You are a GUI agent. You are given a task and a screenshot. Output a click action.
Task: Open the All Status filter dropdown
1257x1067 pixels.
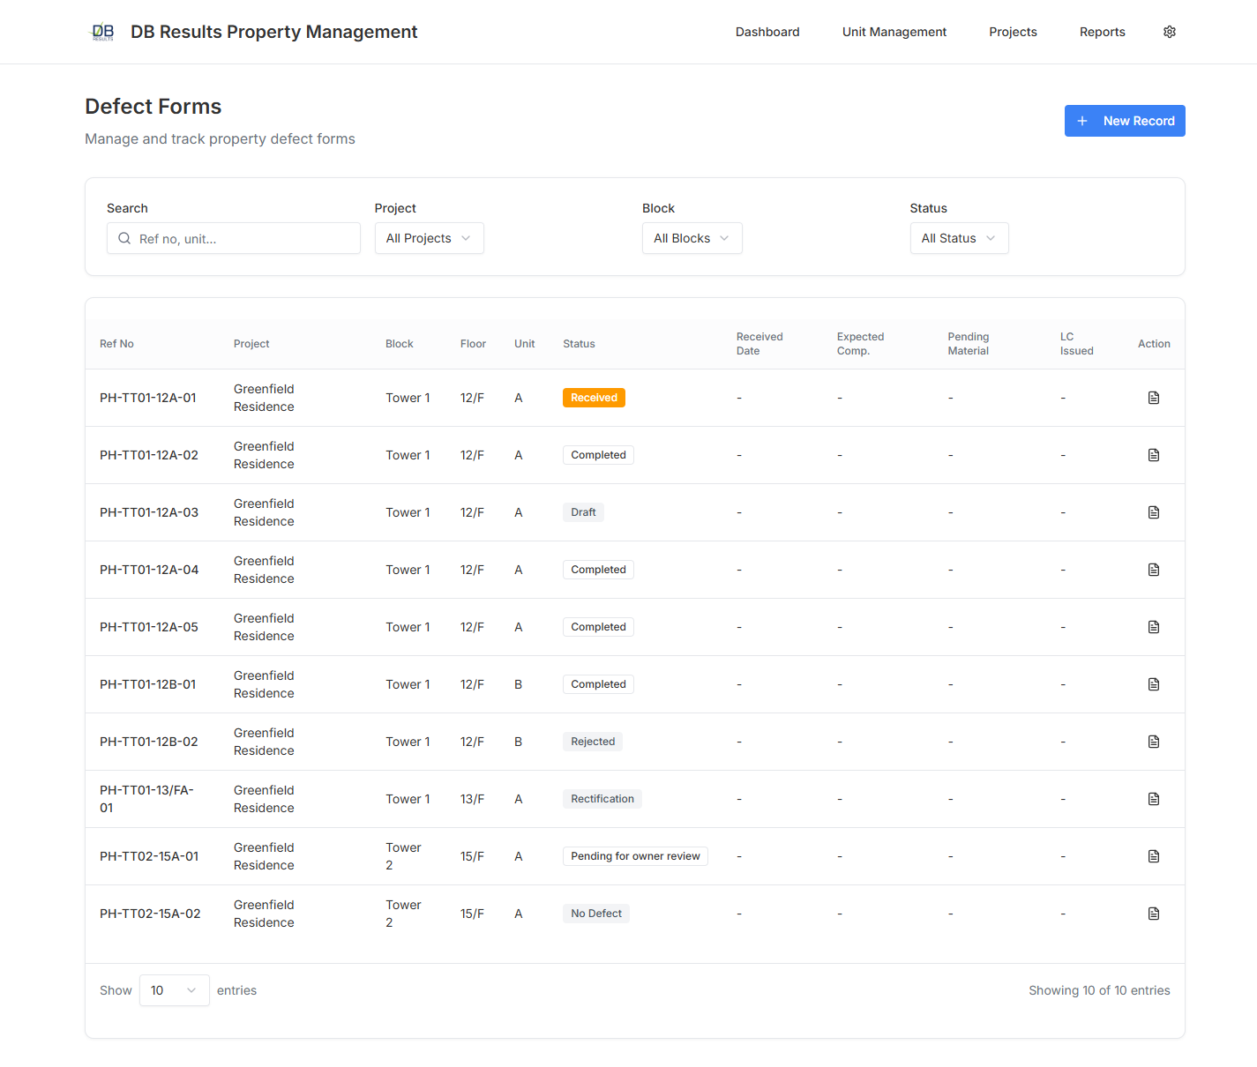click(960, 238)
